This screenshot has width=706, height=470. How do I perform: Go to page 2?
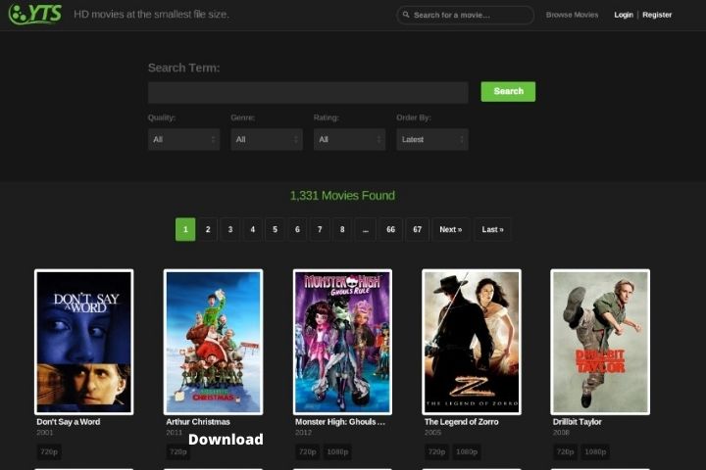pos(208,229)
